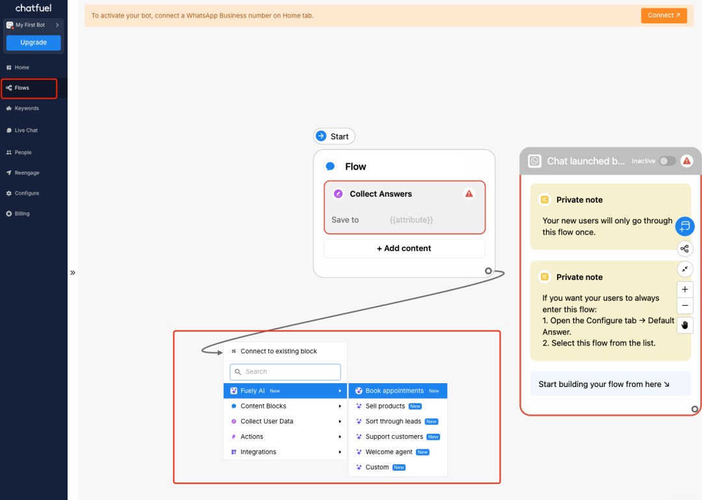This screenshot has width=702, height=500.
Task: Expand the Collect User Data submenu
Action: coord(285,421)
